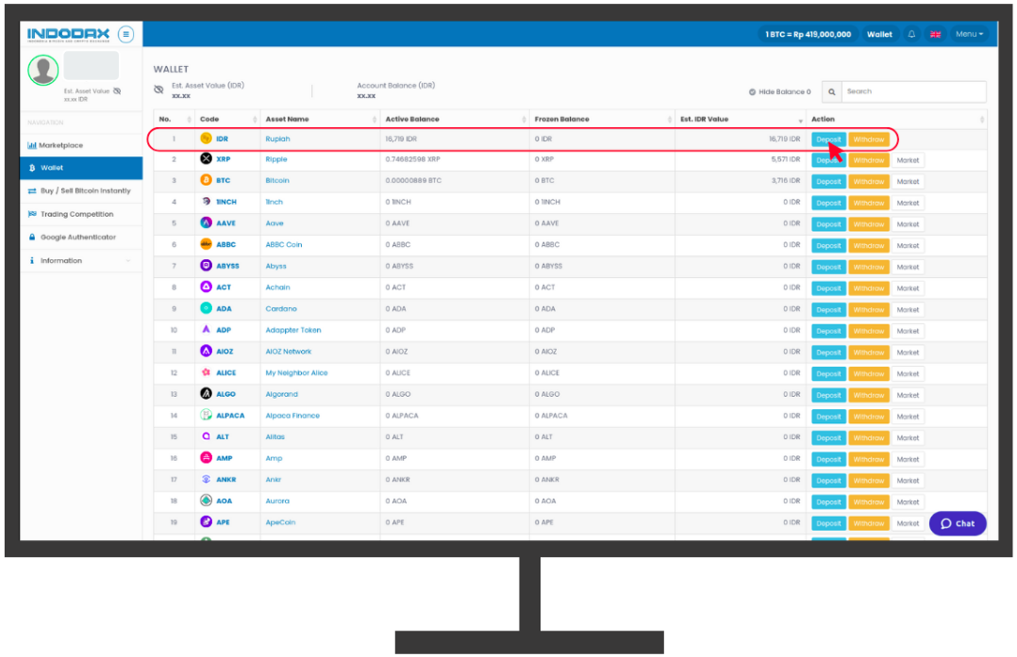The height and width of the screenshot is (657, 1017).
Task: Open Trading Competition in sidebar
Action: point(82,215)
